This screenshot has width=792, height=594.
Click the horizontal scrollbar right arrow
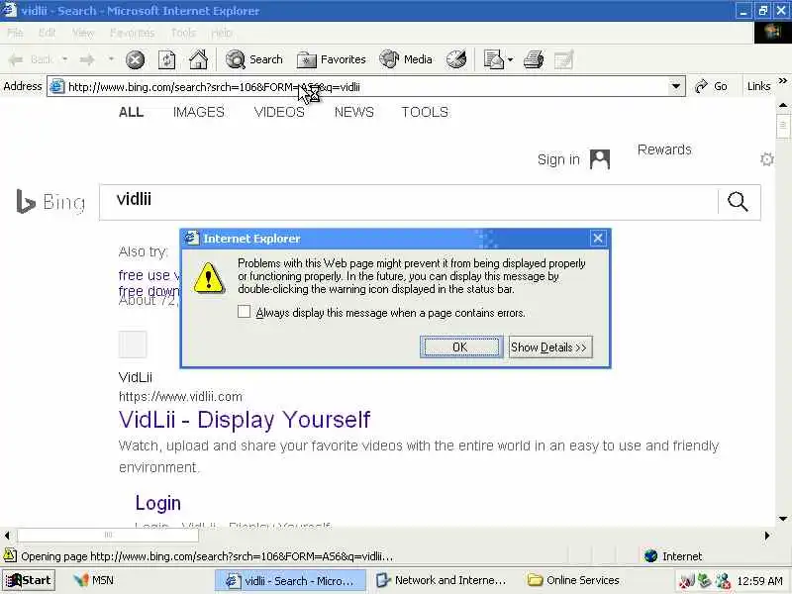pyautogui.click(x=767, y=536)
